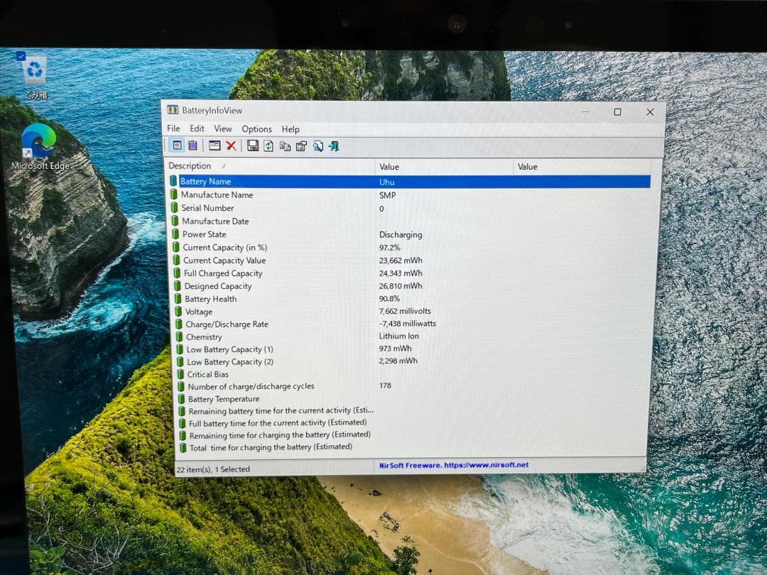Viewport: 767px width, 575px height.
Task: Open the Edit menu
Action: click(x=197, y=128)
